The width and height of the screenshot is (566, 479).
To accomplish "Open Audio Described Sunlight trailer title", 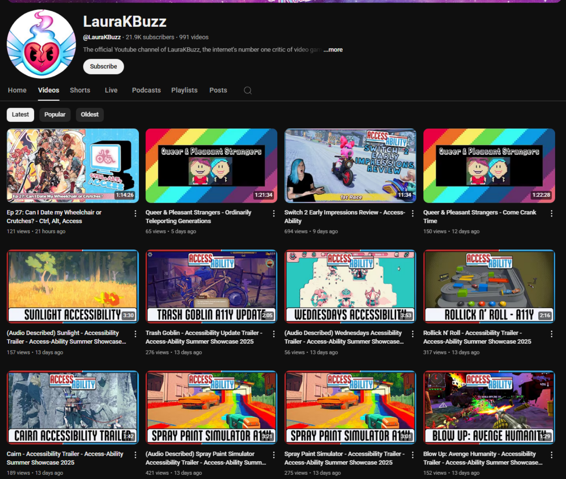I will coord(66,337).
